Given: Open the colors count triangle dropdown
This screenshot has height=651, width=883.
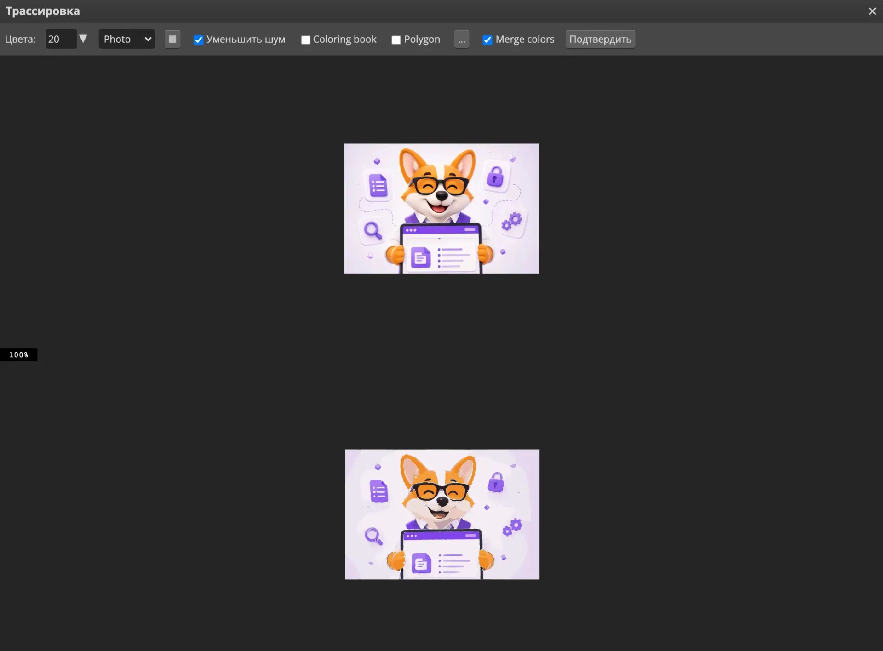Looking at the screenshot, I should click(x=83, y=39).
